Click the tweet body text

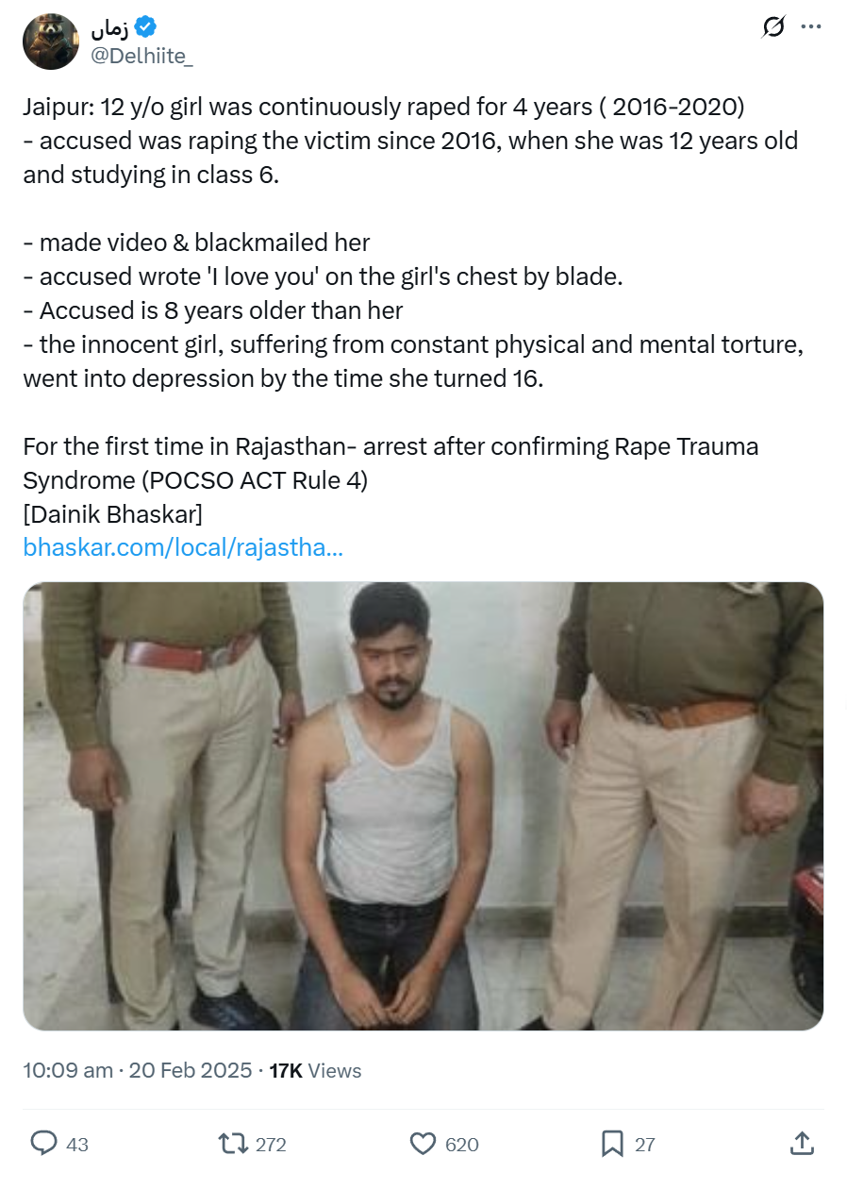coord(413,310)
